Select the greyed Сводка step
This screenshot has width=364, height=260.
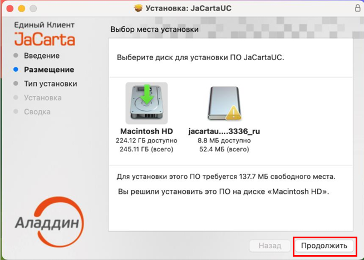(x=37, y=112)
